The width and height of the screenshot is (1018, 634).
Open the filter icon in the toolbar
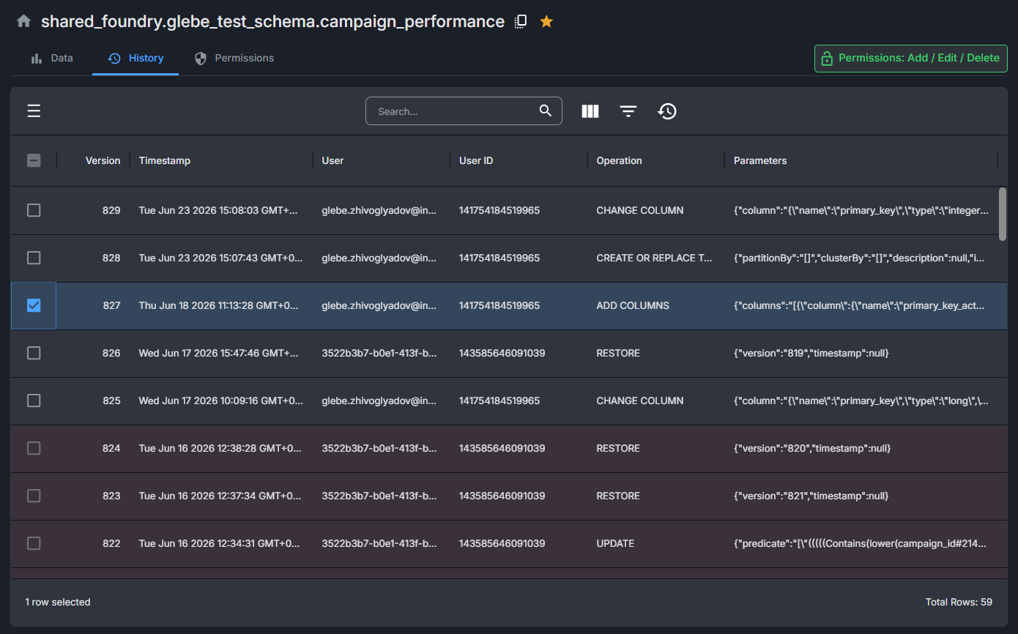pyautogui.click(x=628, y=111)
